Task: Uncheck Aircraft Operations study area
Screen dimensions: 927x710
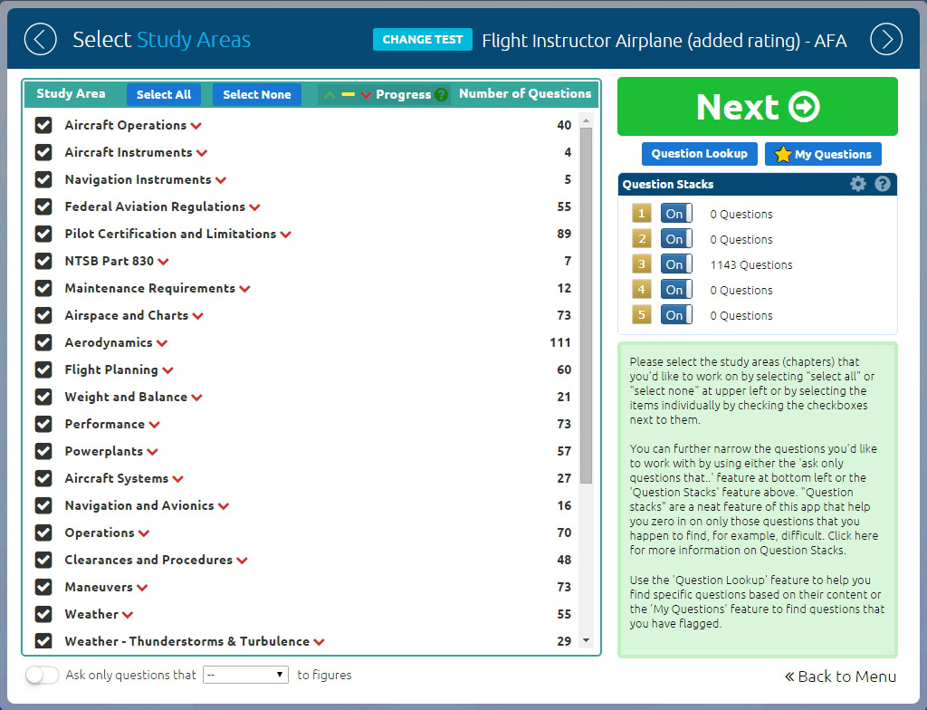Action: click(43, 125)
